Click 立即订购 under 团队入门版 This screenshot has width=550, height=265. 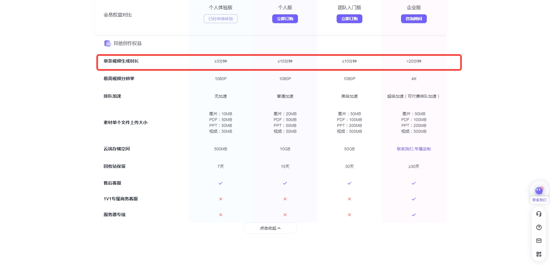[x=349, y=19]
